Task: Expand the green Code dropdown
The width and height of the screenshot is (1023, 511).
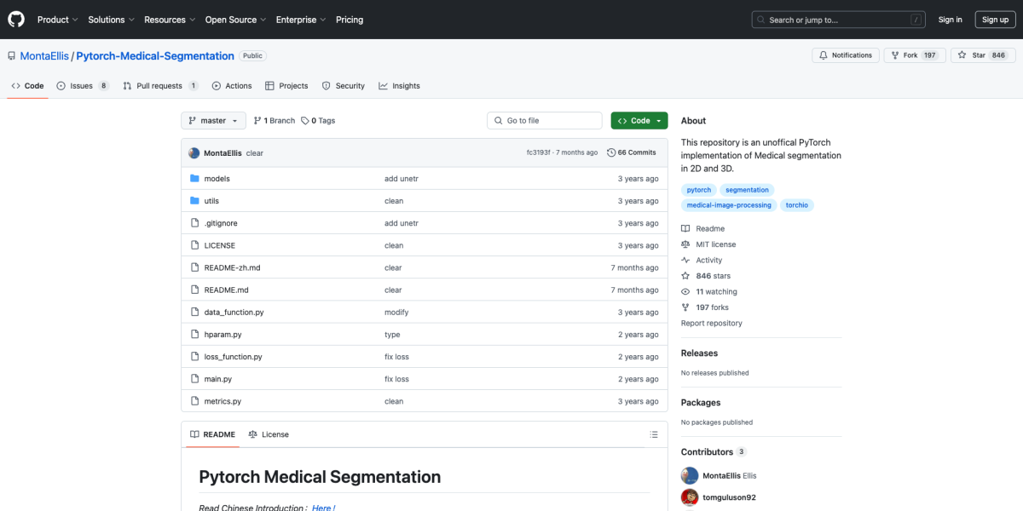Action: tap(639, 120)
